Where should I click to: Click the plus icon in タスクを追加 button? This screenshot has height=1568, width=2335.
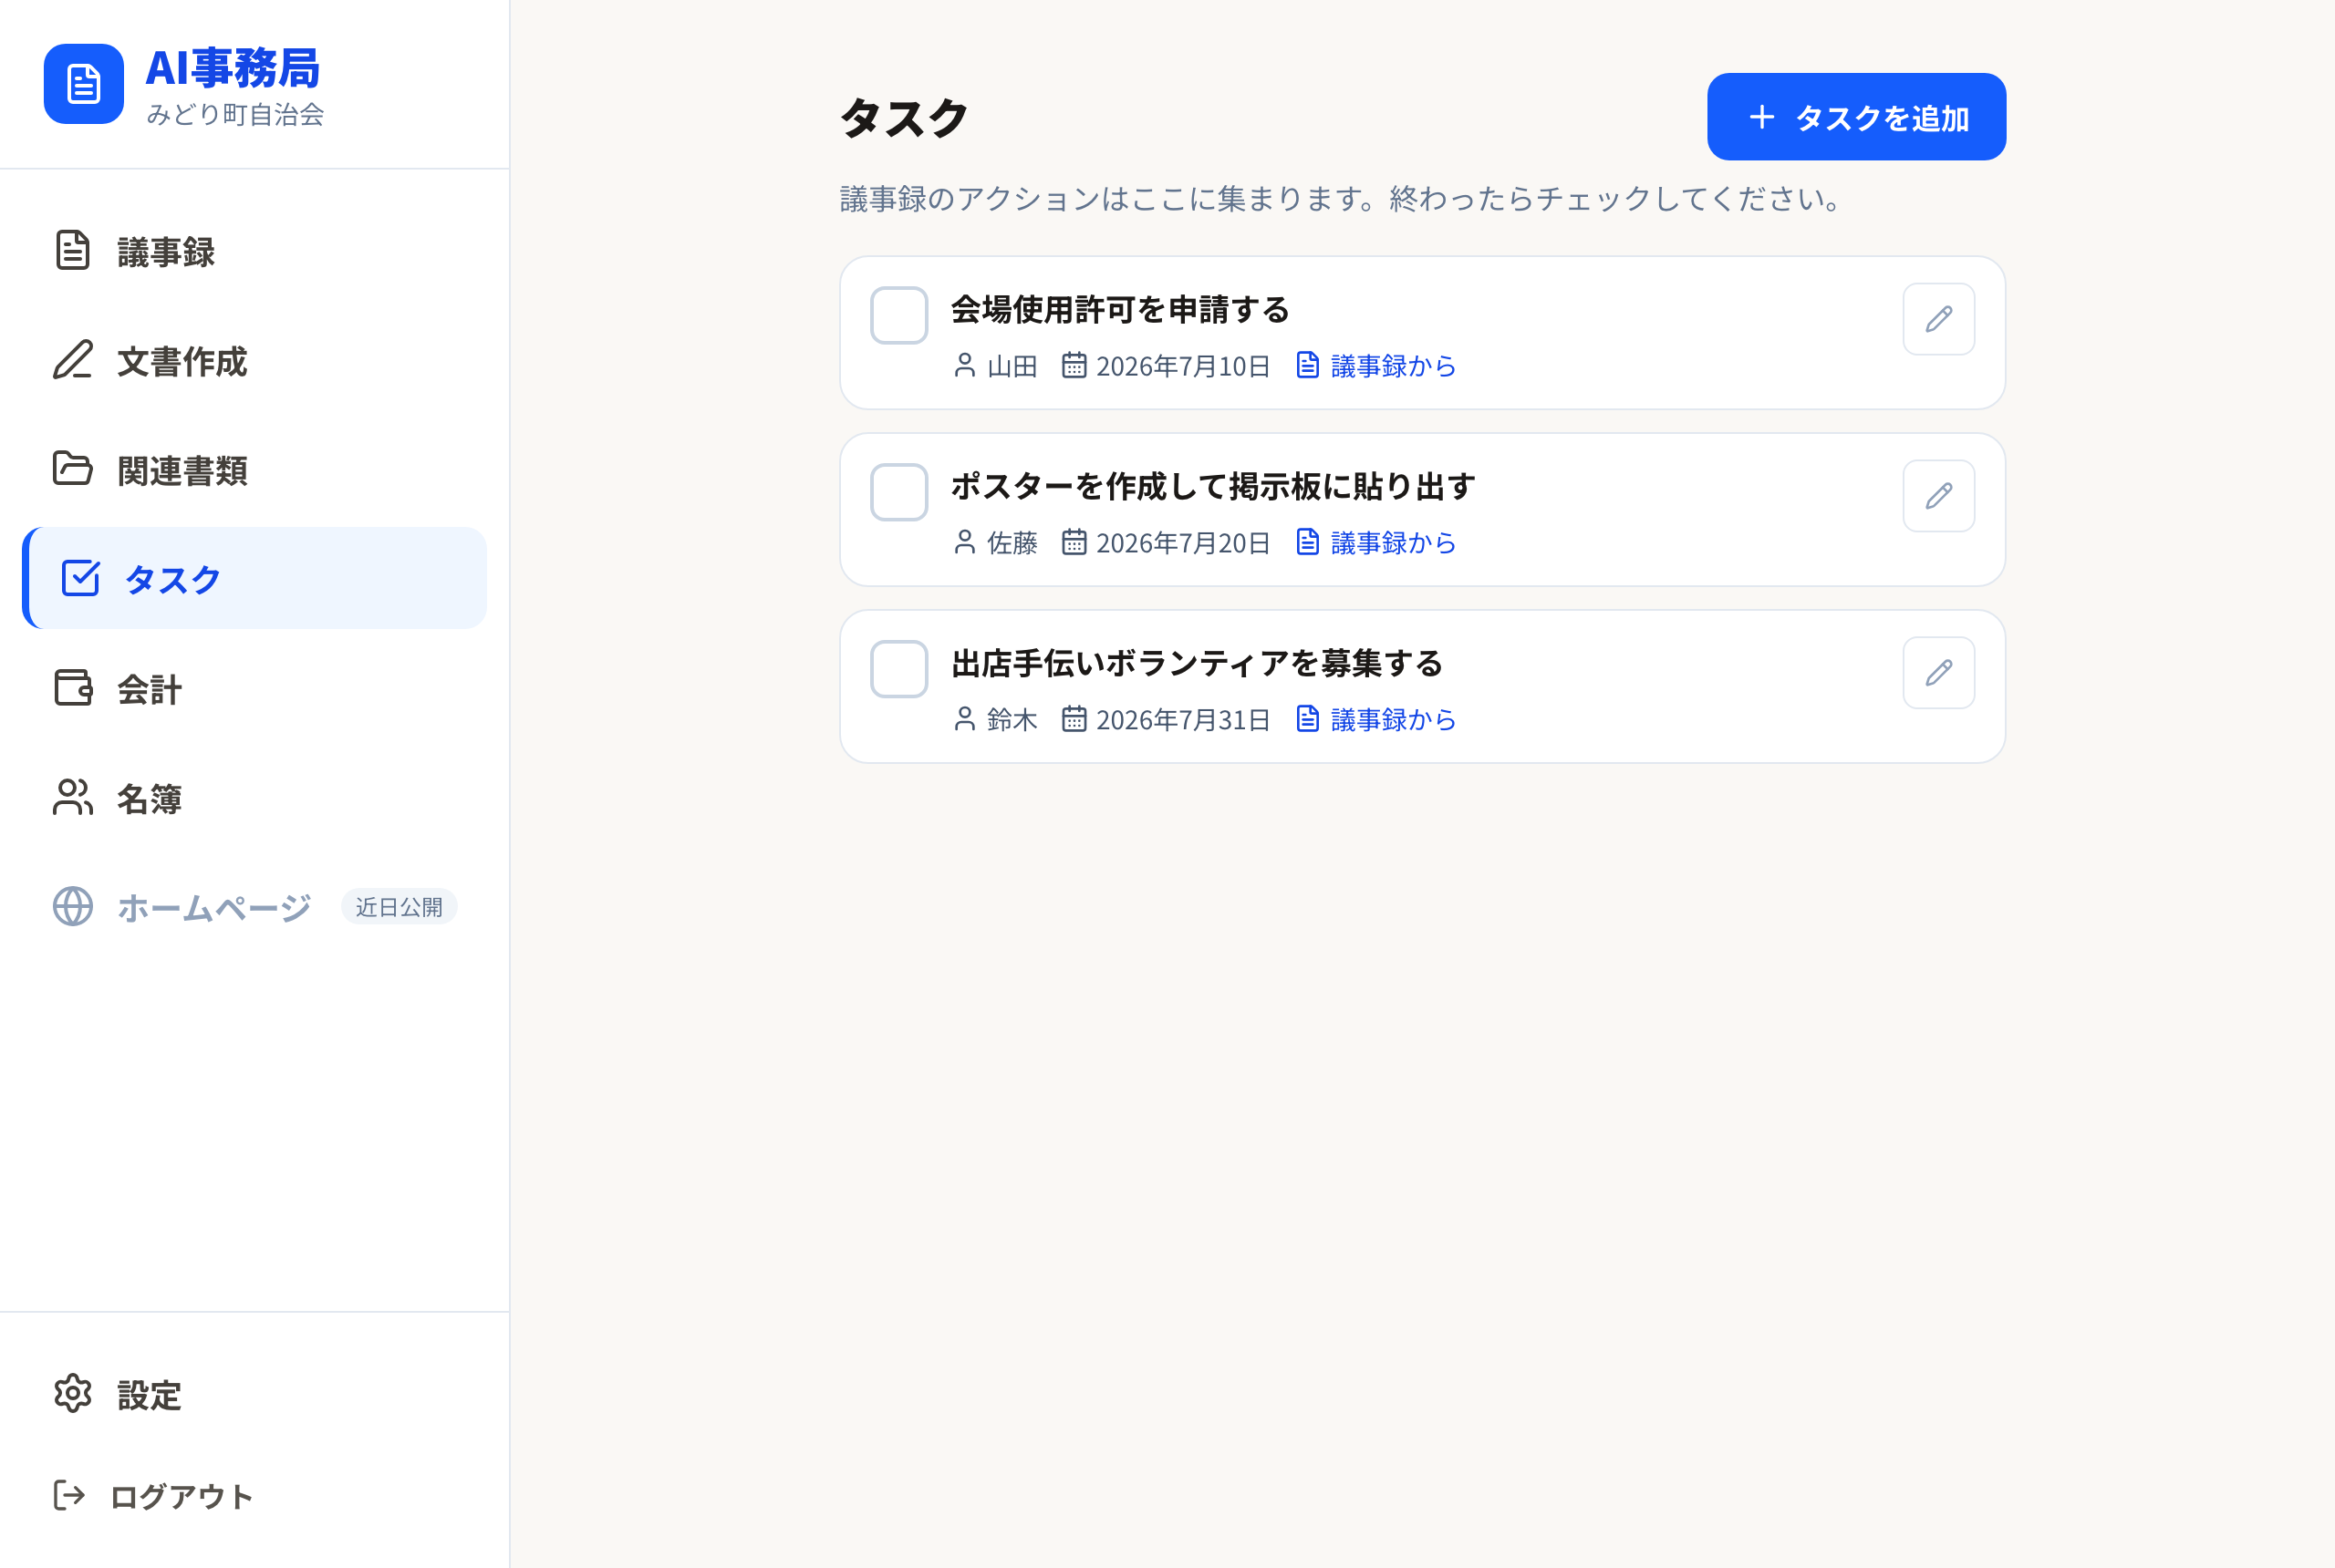(1762, 117)
